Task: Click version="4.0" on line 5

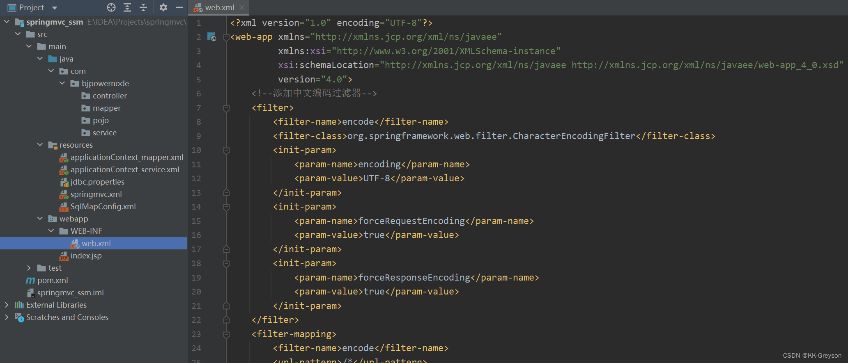Action: coord(312,79)
